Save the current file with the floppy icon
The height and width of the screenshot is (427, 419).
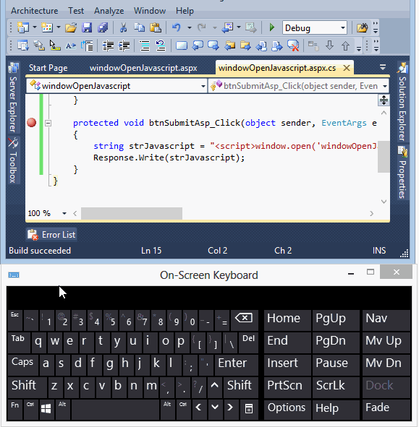[x=87, y=27]
